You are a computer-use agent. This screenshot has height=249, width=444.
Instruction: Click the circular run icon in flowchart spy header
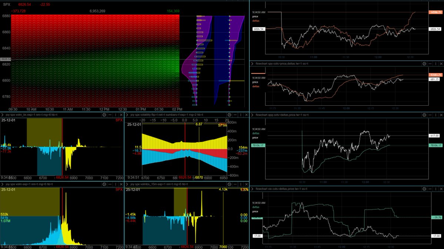click(x=424, y=64)
